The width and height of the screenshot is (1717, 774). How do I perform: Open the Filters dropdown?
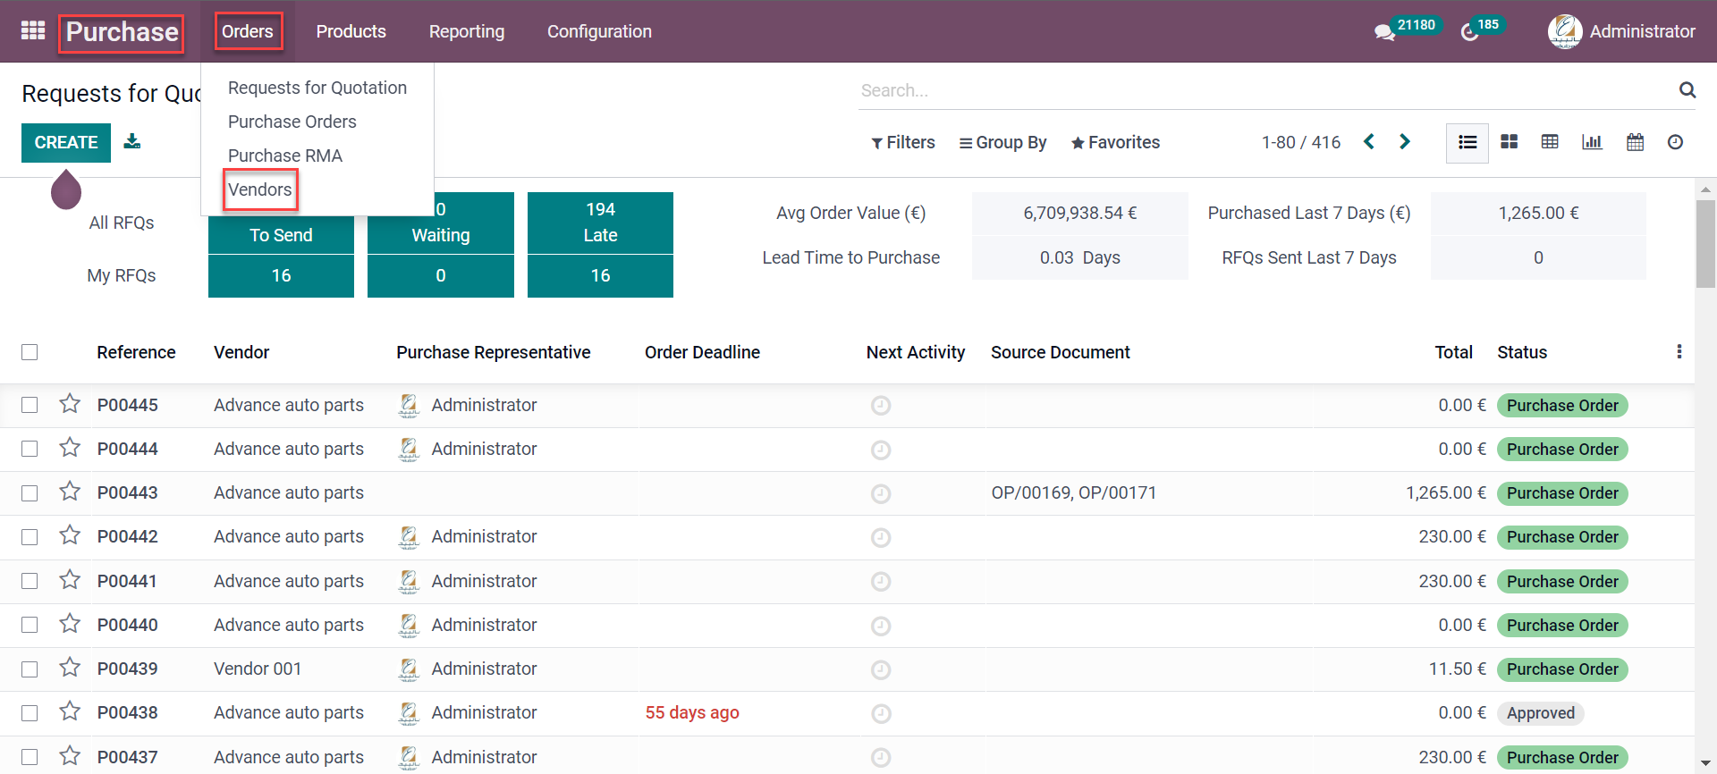903,142
